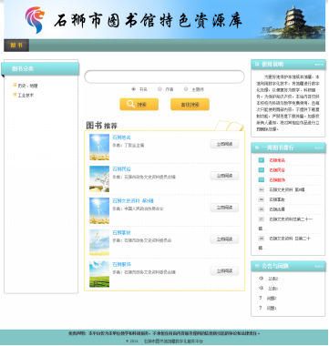Viewport: 329px width, 346px height.
Task: Click the question mark icon beside the last question entry
Action: click(261, 308)
